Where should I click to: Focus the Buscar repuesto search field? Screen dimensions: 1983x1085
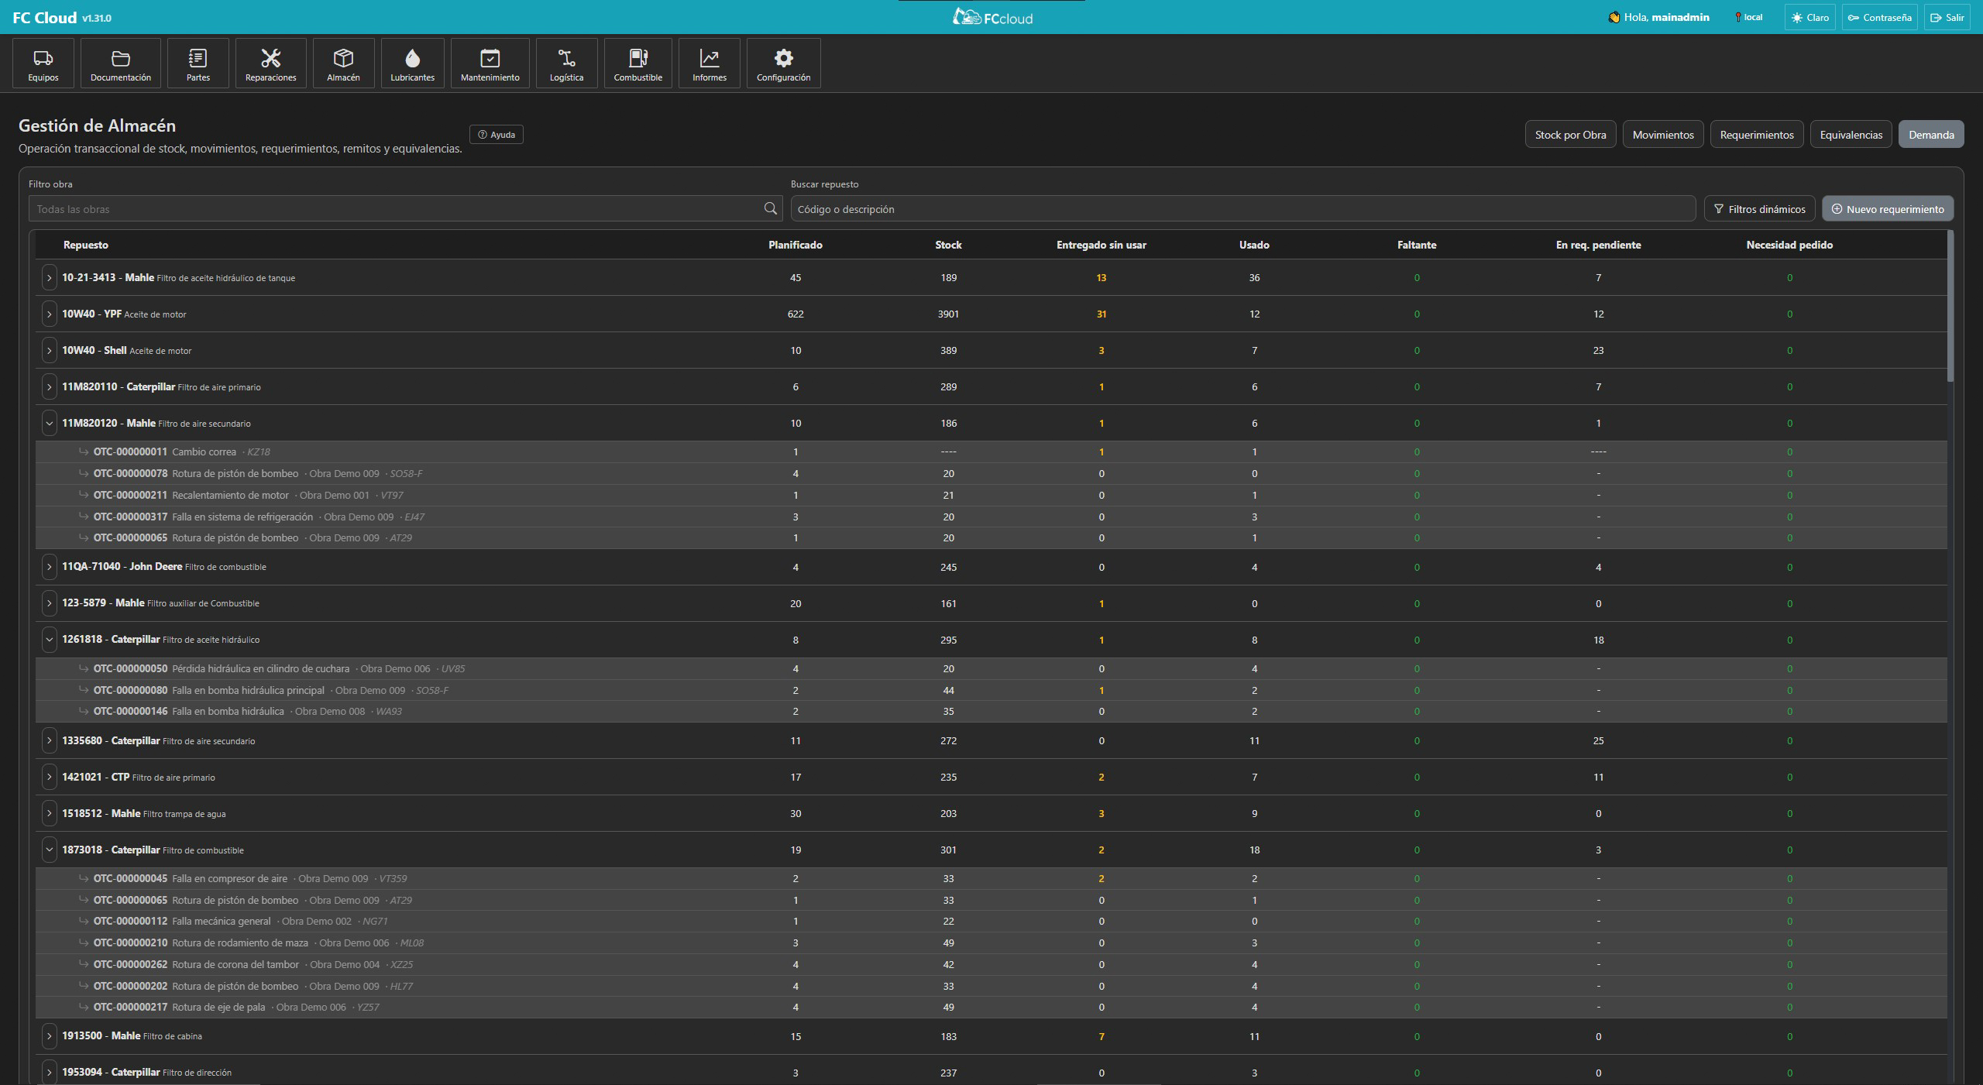pyautogui.click(x=1242, y=208)
